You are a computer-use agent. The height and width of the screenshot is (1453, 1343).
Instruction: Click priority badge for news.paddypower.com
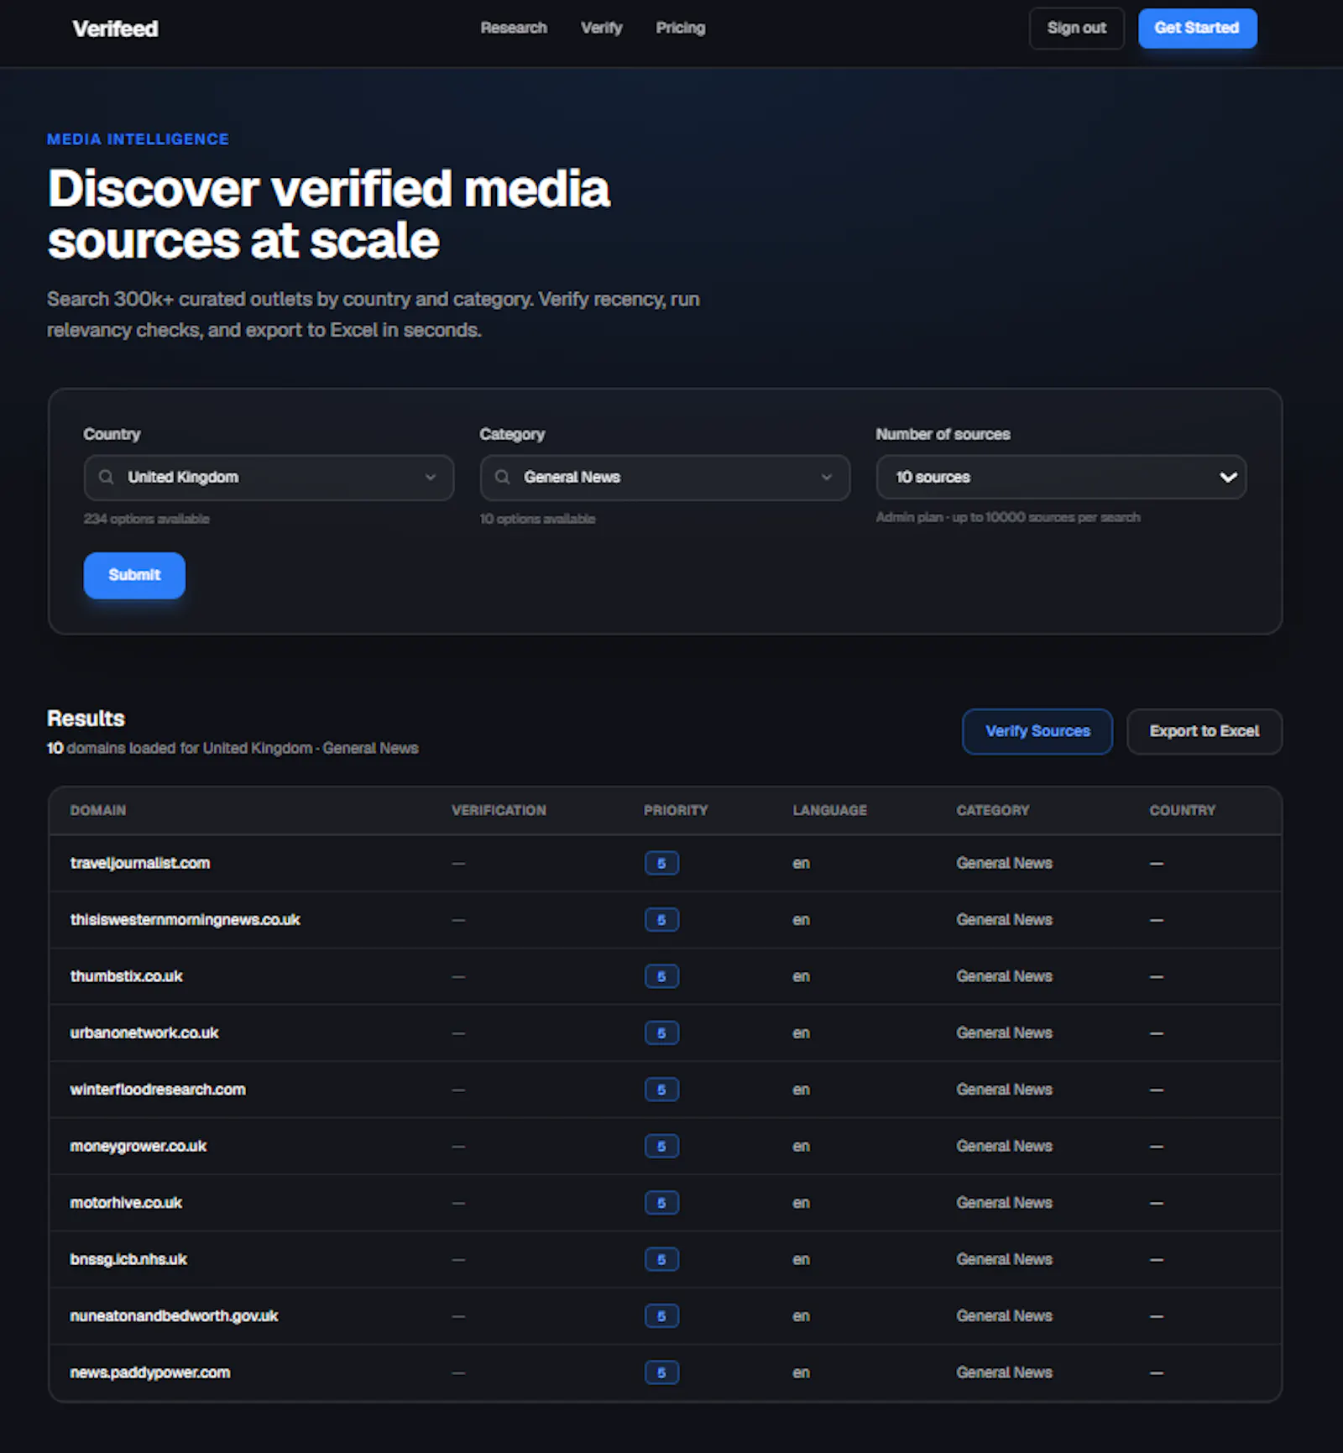pyautogui.click(x=661, y=1372)
